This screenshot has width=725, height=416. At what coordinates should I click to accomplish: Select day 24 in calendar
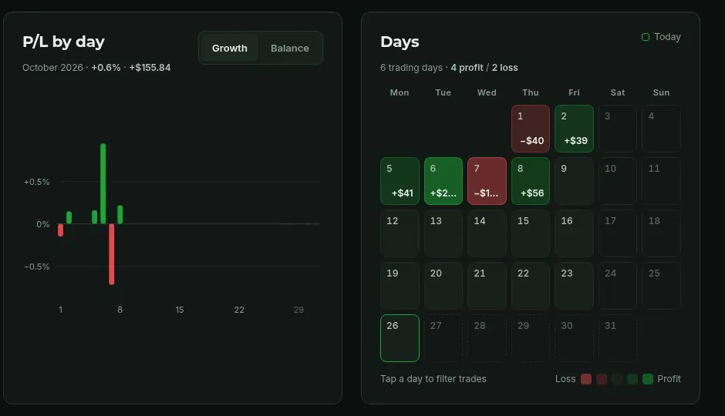pos(618,286)
